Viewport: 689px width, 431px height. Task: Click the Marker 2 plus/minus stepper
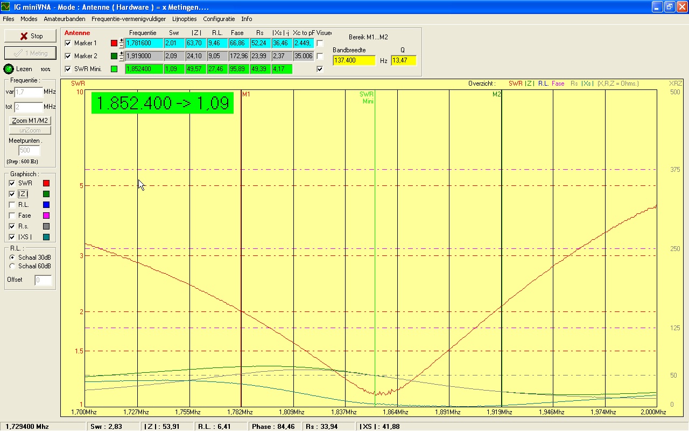pyautogui.click(x=122, y=56)
